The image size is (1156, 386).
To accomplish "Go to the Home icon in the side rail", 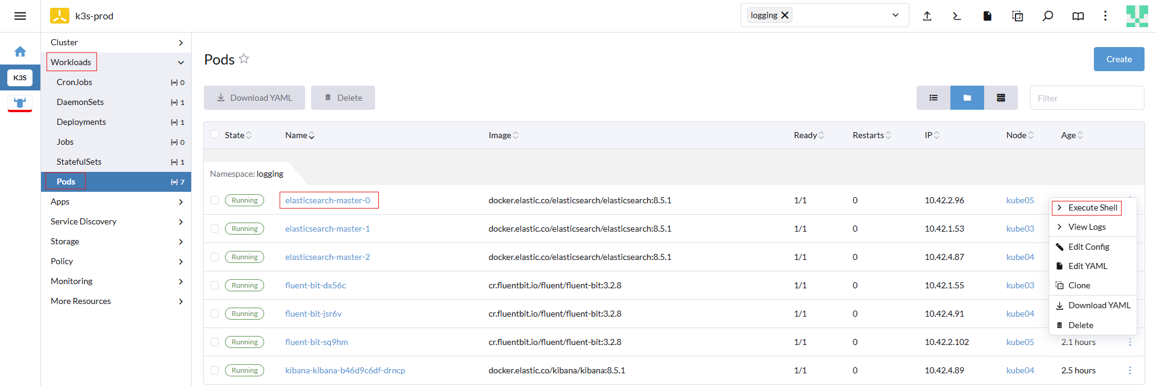I will point(20,52).
